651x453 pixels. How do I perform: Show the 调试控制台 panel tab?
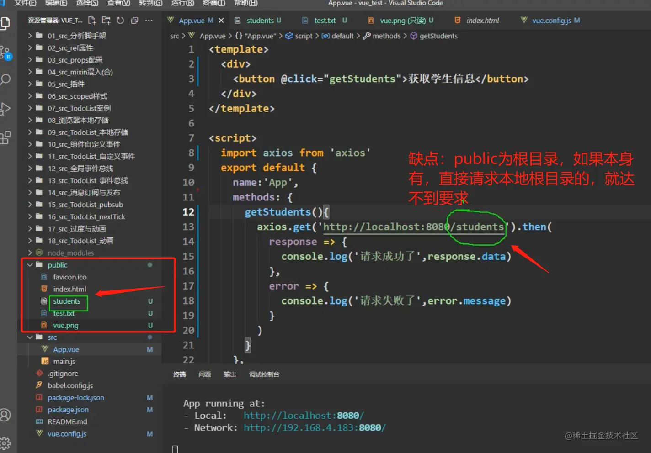[264, 374]
